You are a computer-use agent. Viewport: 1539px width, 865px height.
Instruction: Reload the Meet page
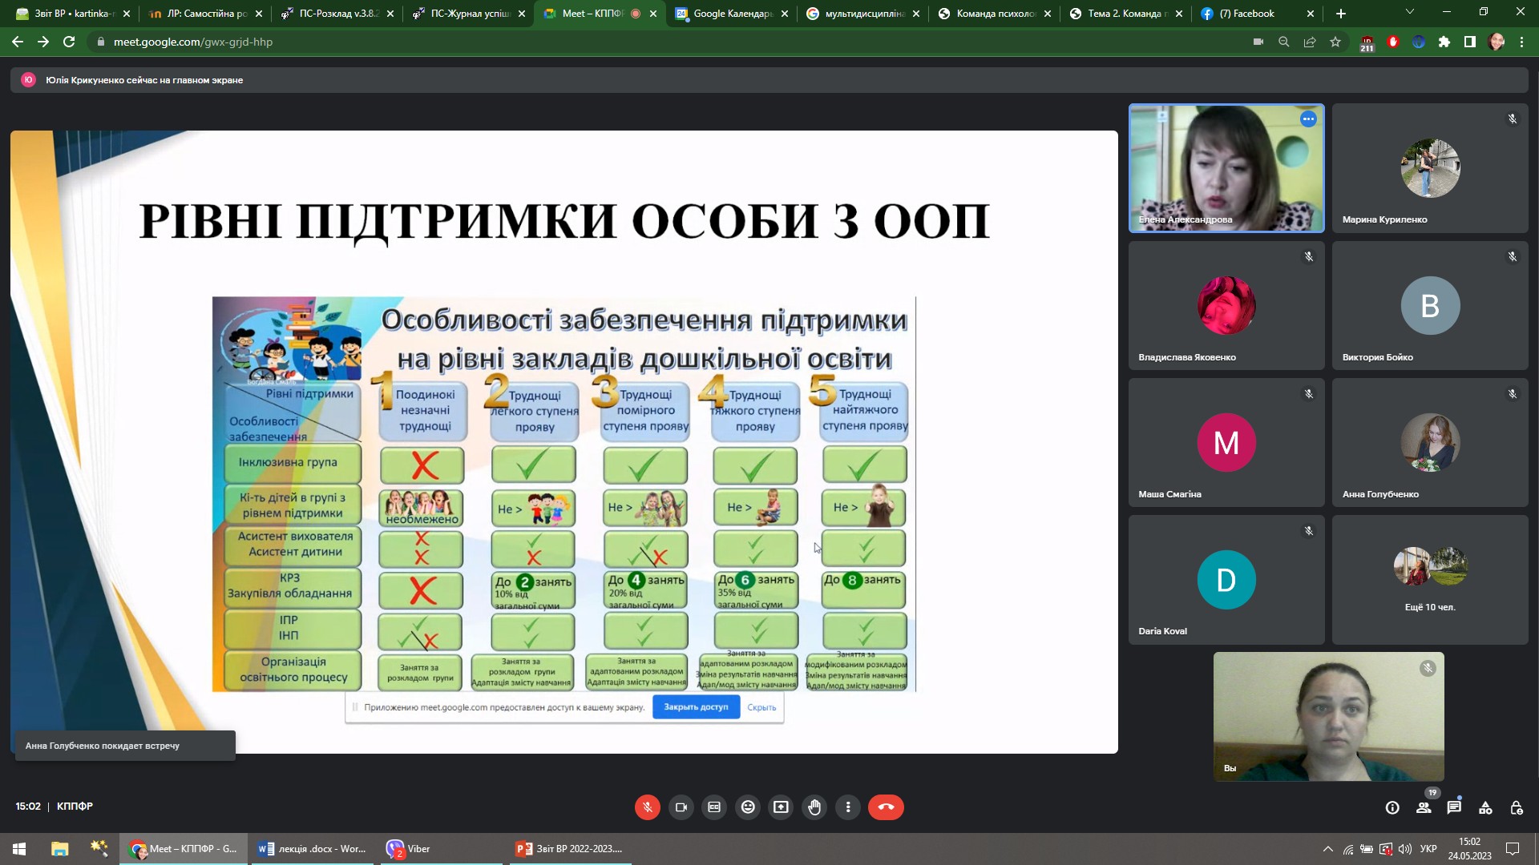pyautogui.click(x=69, y=42)
